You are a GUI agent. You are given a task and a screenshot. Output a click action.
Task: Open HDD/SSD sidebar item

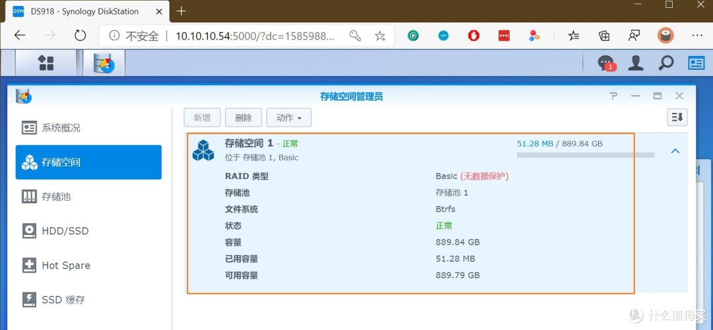pyautogui.click(x=88, y=231)
